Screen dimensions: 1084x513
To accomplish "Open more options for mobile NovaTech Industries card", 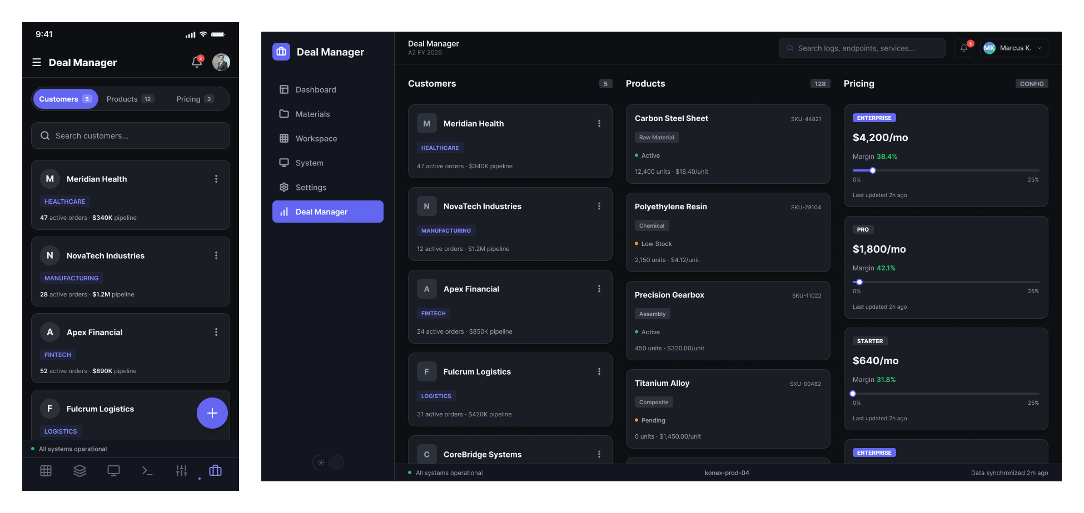I will pyautogui.click(x=216, y=255).
